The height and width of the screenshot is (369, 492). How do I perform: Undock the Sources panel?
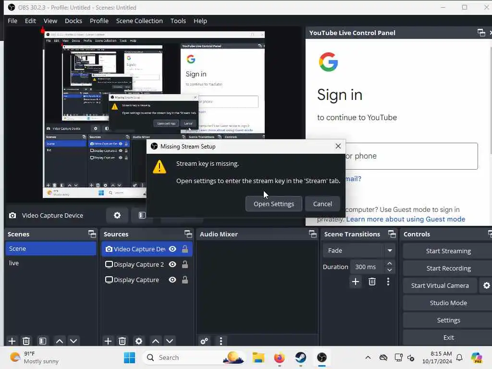[188, 234]
